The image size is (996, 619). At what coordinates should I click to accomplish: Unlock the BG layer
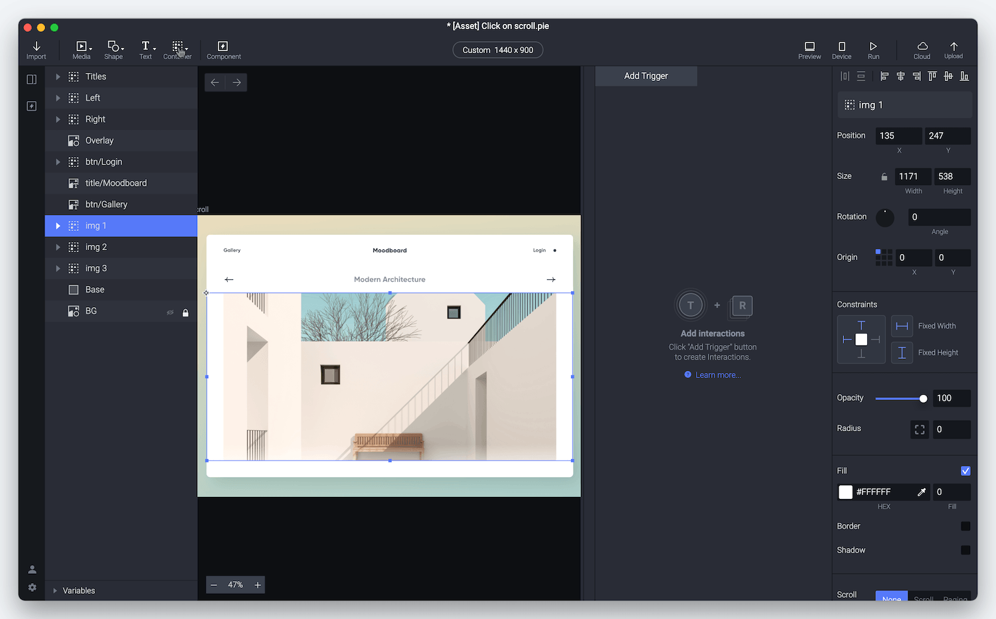pyautogui.click(x=185, y=312)
